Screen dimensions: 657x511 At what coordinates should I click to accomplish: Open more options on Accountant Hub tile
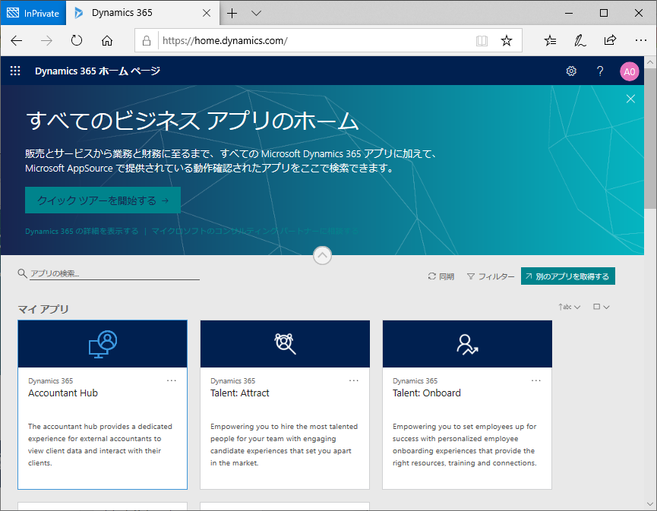tap(172, 380)
